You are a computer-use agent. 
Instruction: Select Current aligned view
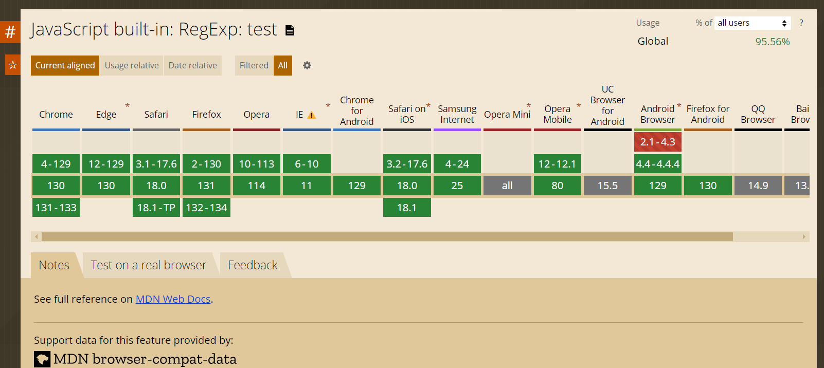pyautogui.click(x=65, y=65)
